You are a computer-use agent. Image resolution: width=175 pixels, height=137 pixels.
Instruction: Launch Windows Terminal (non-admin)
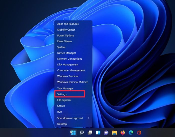tap(73, 76)
